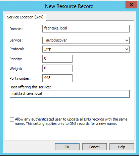Enable allow any authenticated user checkbox
The height and width of the screenshot is (156, 140).
coord(12,119)
